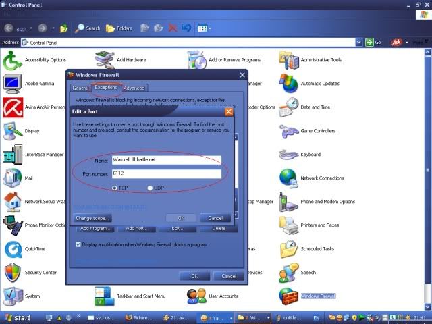
Task: Click Cancel in Edit a Port
Action: [x=215, y=218]
